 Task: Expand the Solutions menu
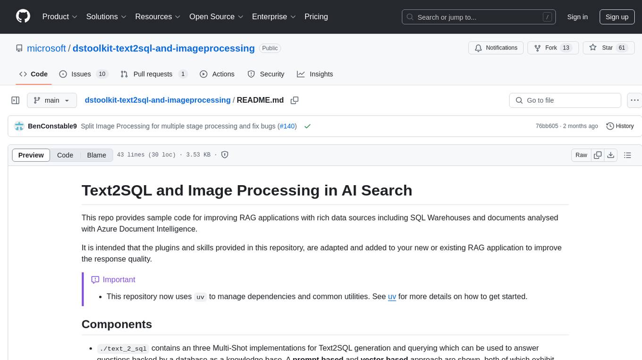click(107, 16)
